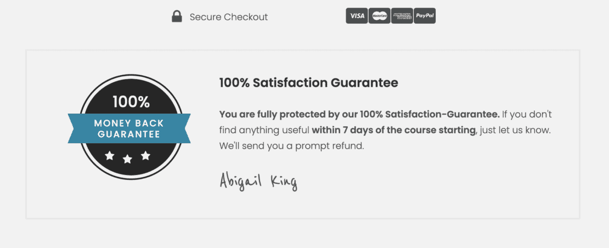
Task: Click the 100% text inside the badge
Action: 131,102
